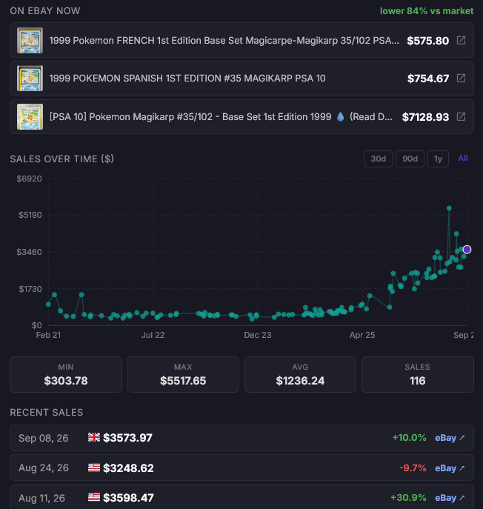Click the US flag on $3248.62 sale

click(x=94, y=468)
